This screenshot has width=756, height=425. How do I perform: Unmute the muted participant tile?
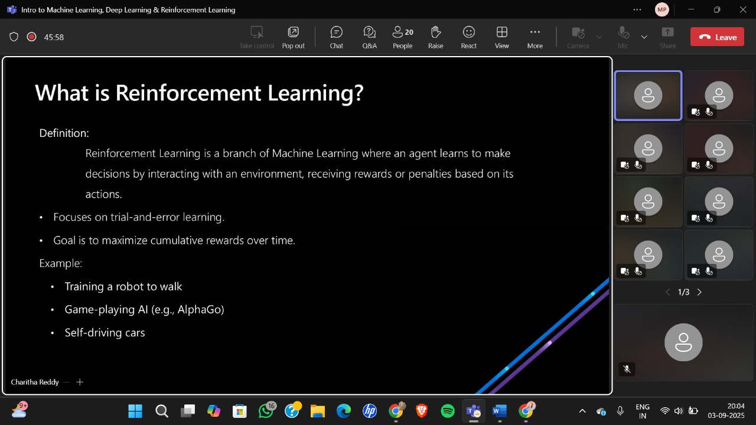[627, 369]
